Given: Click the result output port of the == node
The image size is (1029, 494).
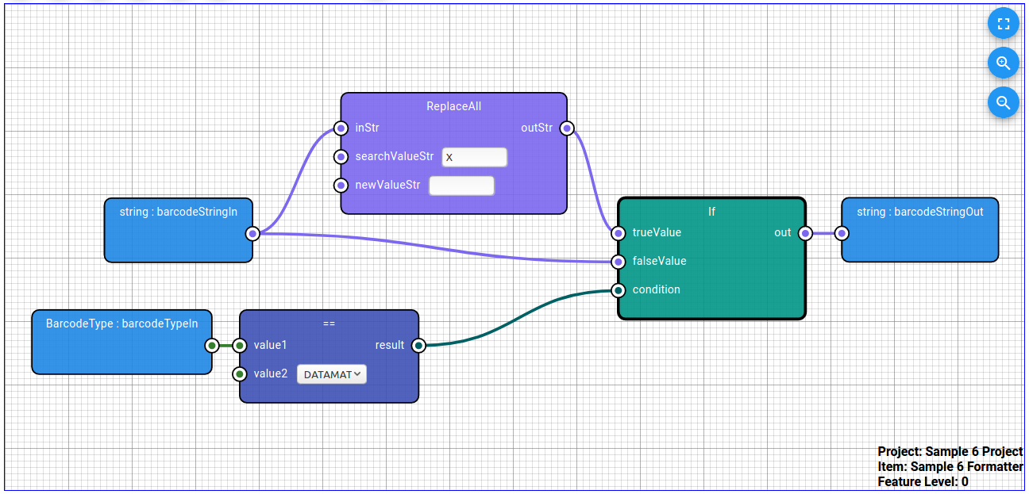Looking at the screenshot, I should [418, 345].
